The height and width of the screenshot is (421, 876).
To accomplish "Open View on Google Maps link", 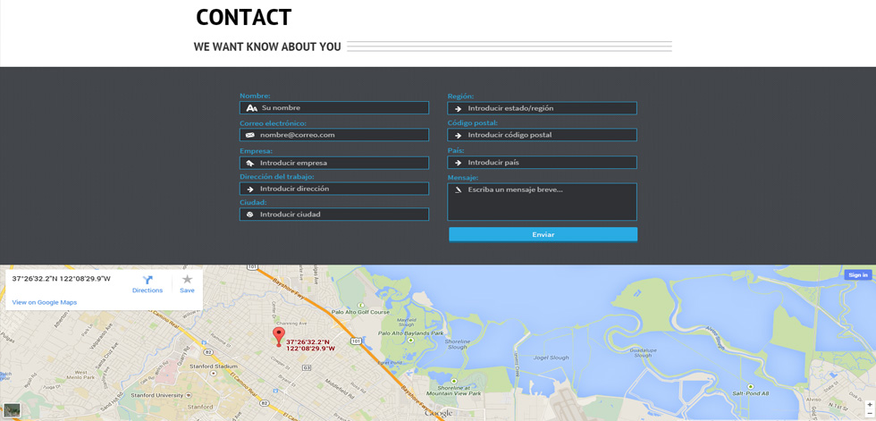I will 45,303.
